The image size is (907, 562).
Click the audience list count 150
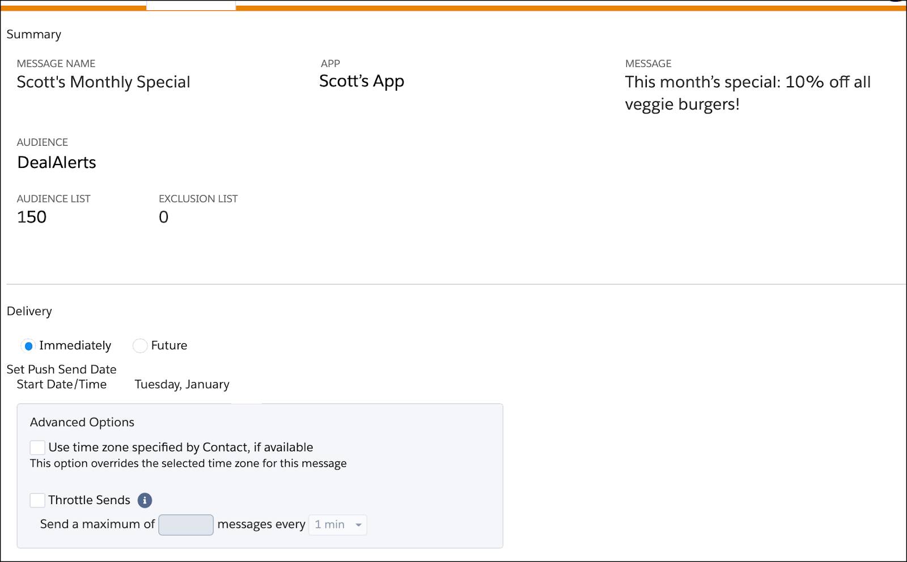pos(32,217)
